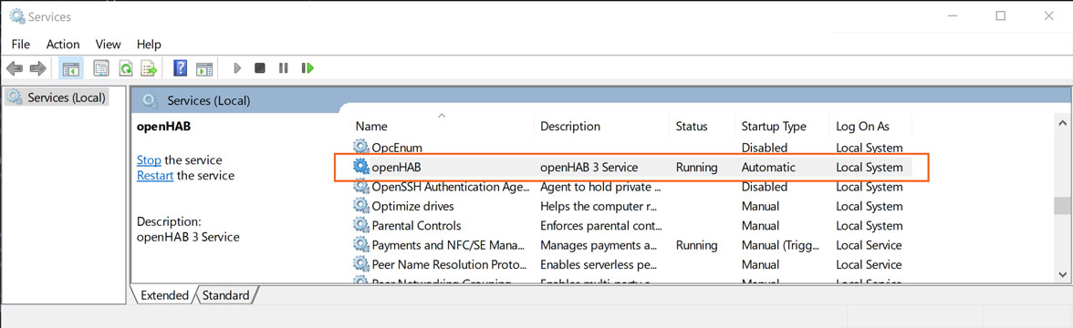This screenshot has width=1073, height=328.
Task: Click Manual startup type of Parental Controls
Action: pyautogui.click(x=760, y=226)
